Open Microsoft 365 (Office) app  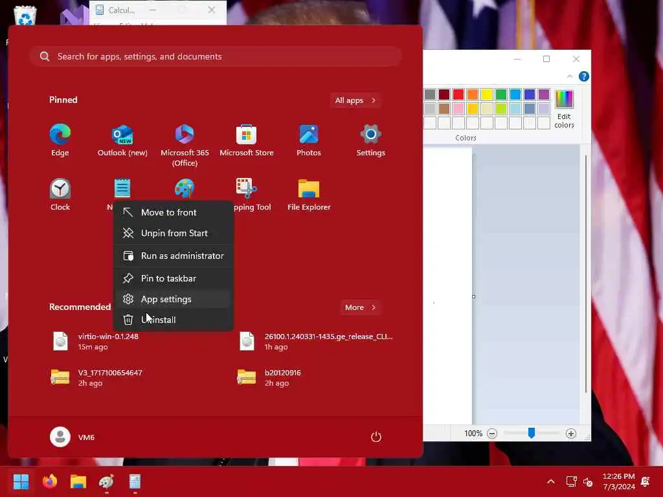click(x=185, y=145)
